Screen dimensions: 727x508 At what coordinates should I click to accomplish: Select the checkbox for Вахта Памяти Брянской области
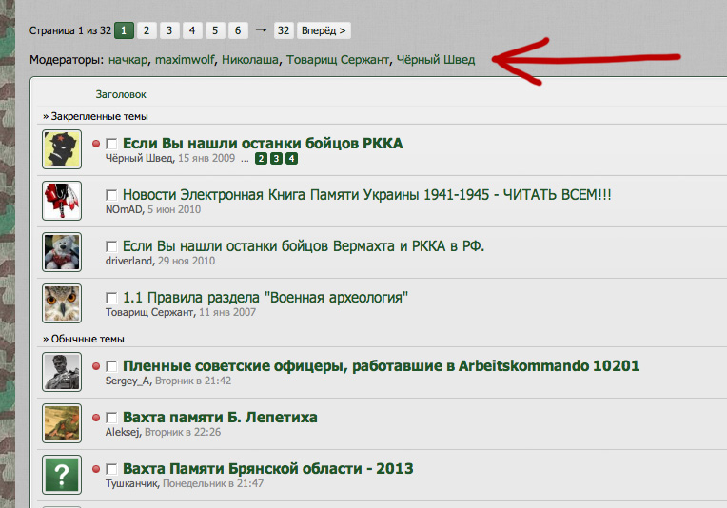(x=111, y=469)
